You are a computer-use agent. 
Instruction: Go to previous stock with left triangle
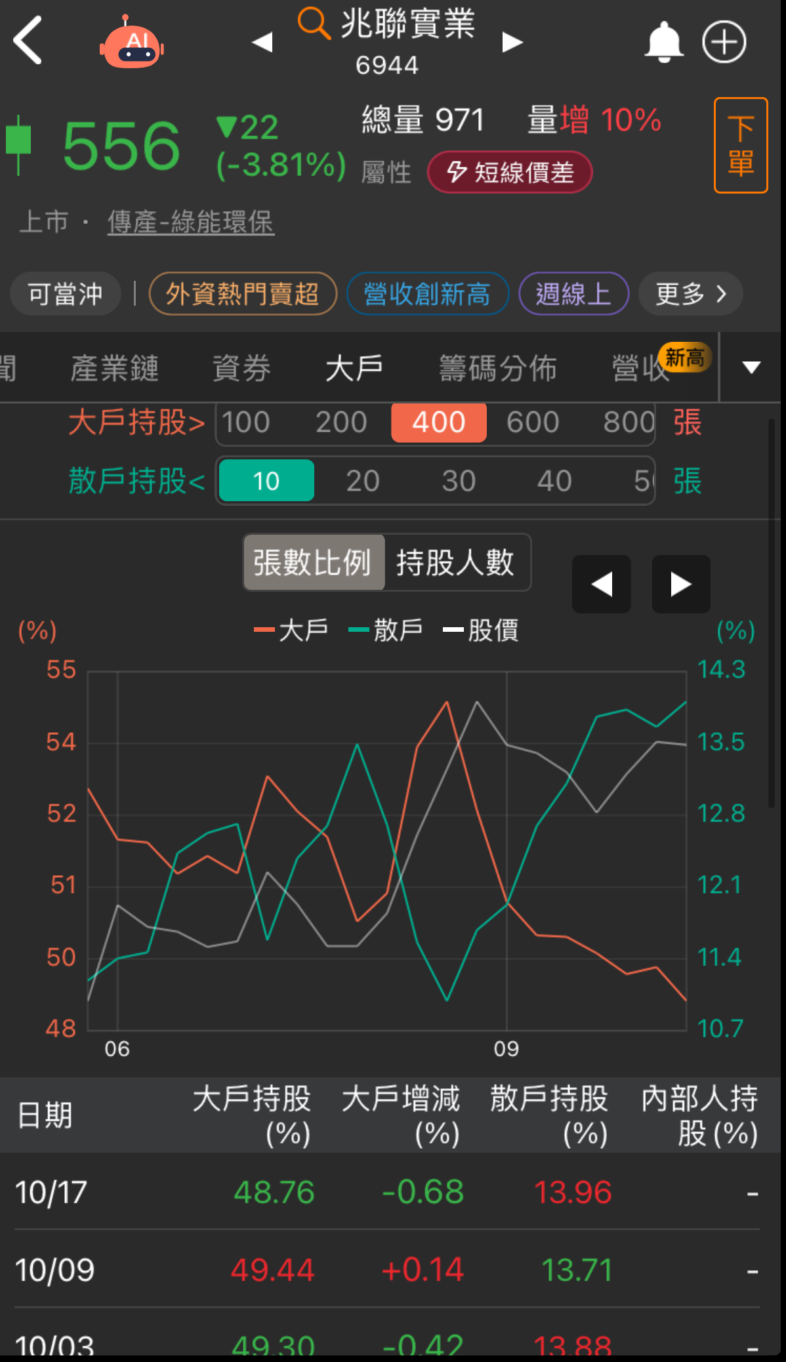coord(262,42)
